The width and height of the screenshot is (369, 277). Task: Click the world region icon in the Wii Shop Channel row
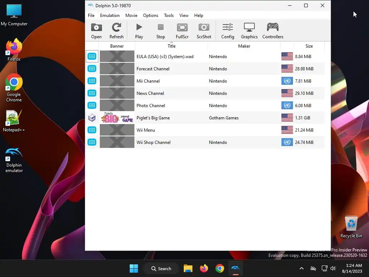tap(287, 142)
